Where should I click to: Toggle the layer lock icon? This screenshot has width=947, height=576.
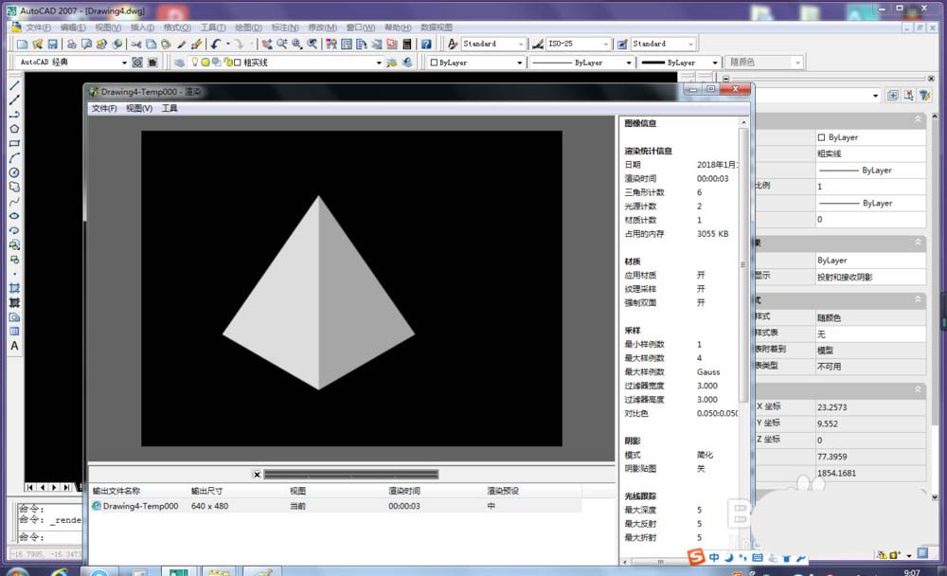(x=225, y=63)
